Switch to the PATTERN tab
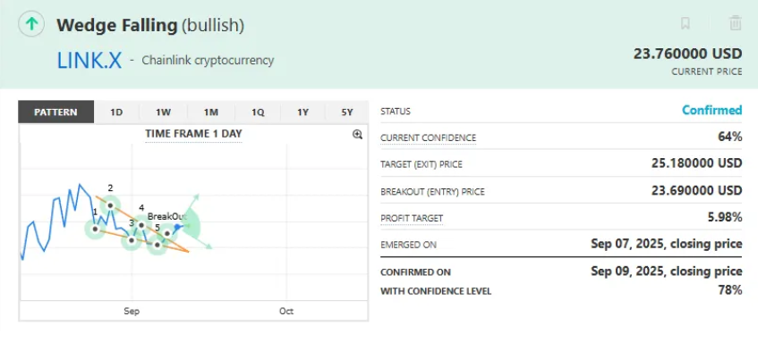Image resolution: width=758 pixels, height=342 pixels. click(x=55, y=112)
